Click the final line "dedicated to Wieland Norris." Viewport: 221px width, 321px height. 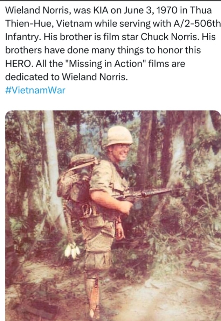[x=67, y=77]
